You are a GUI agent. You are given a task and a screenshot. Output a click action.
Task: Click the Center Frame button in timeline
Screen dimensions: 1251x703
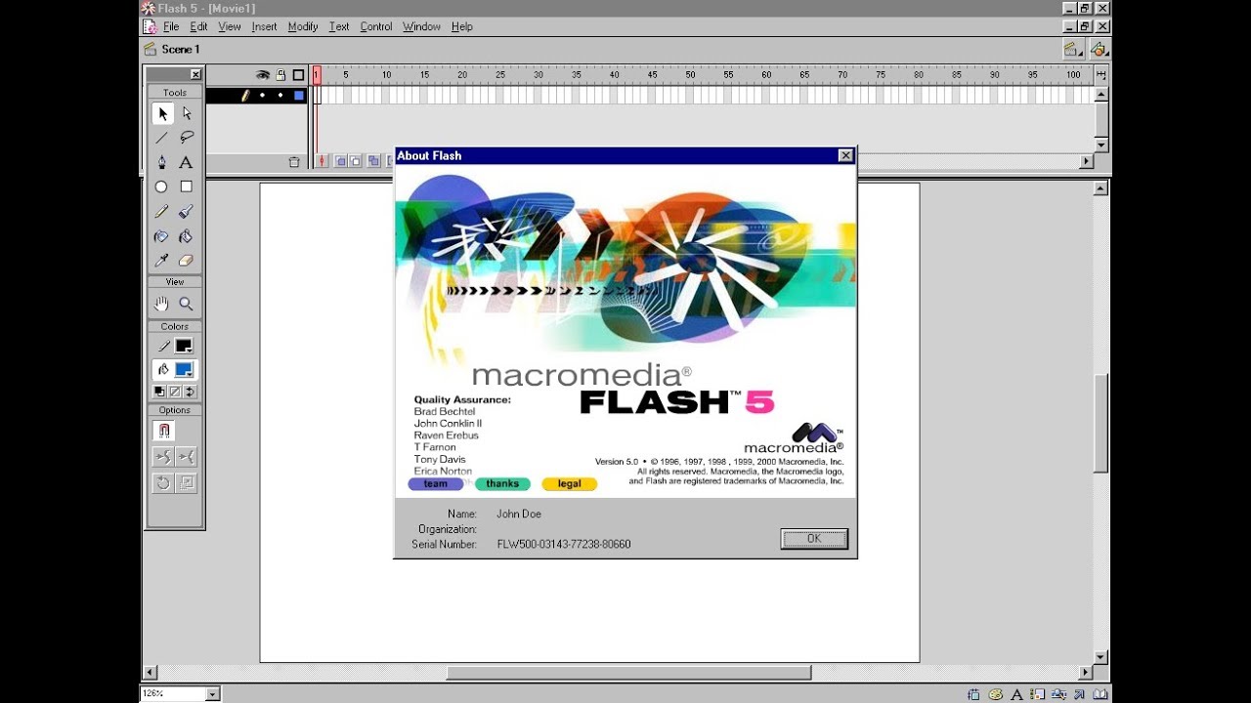323,161
